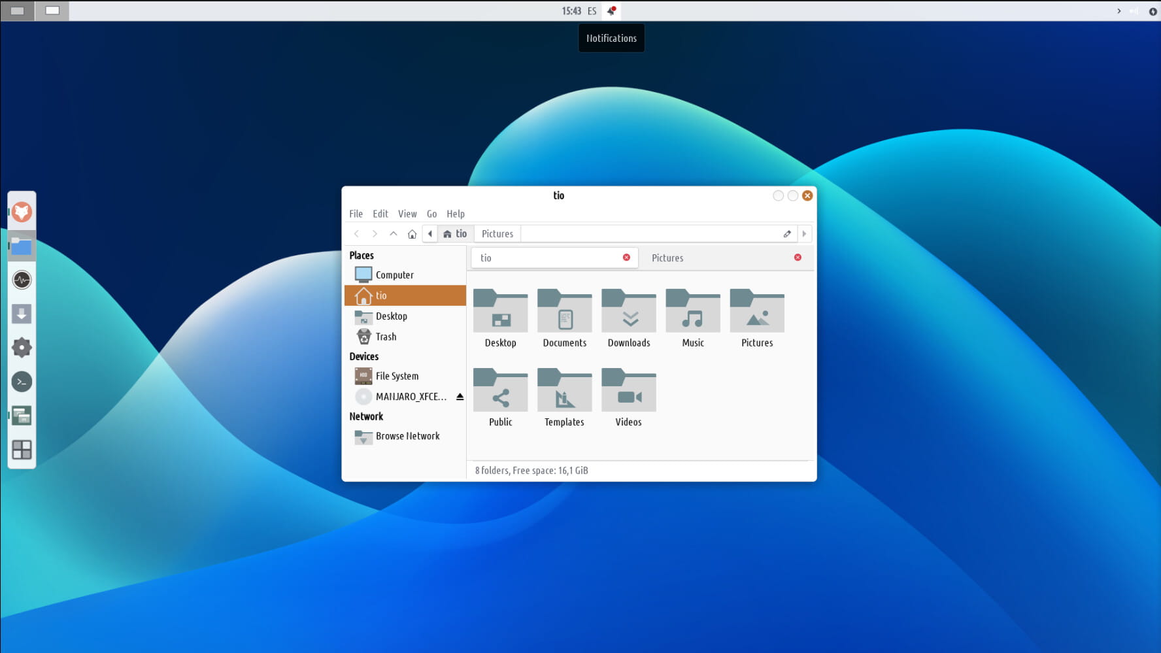Open Browse Network in sidebar
This screenshot has width=1161, height=653.
[x=407, y=436]
